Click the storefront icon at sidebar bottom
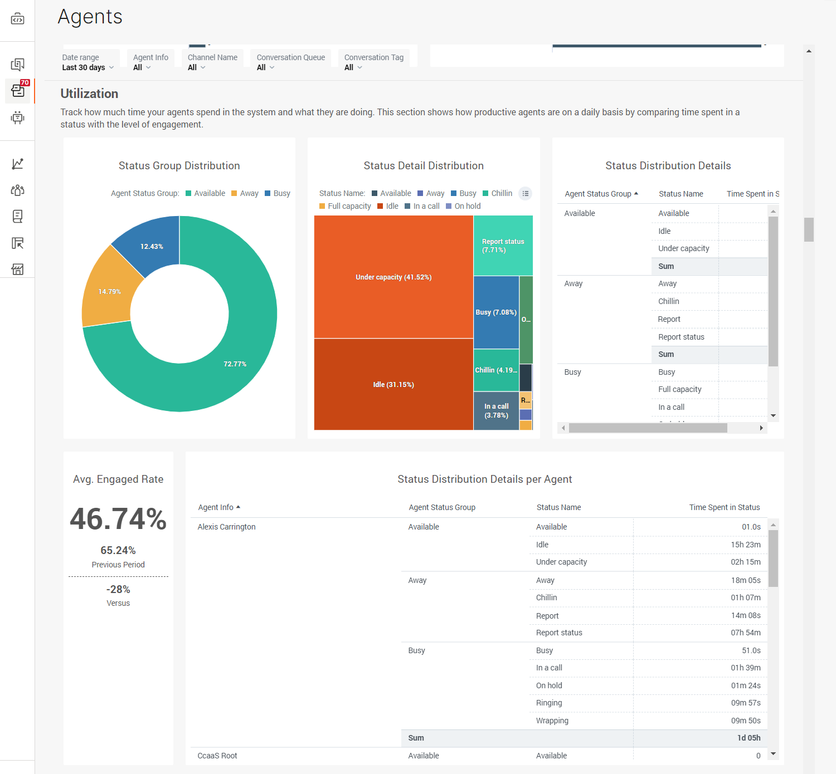Screen dimensions: 836x774 coord(17,270)
